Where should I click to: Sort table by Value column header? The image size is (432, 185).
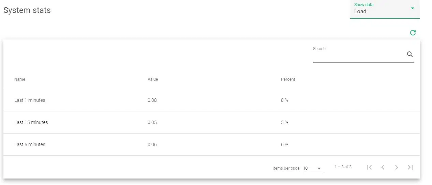click(153, 79)
